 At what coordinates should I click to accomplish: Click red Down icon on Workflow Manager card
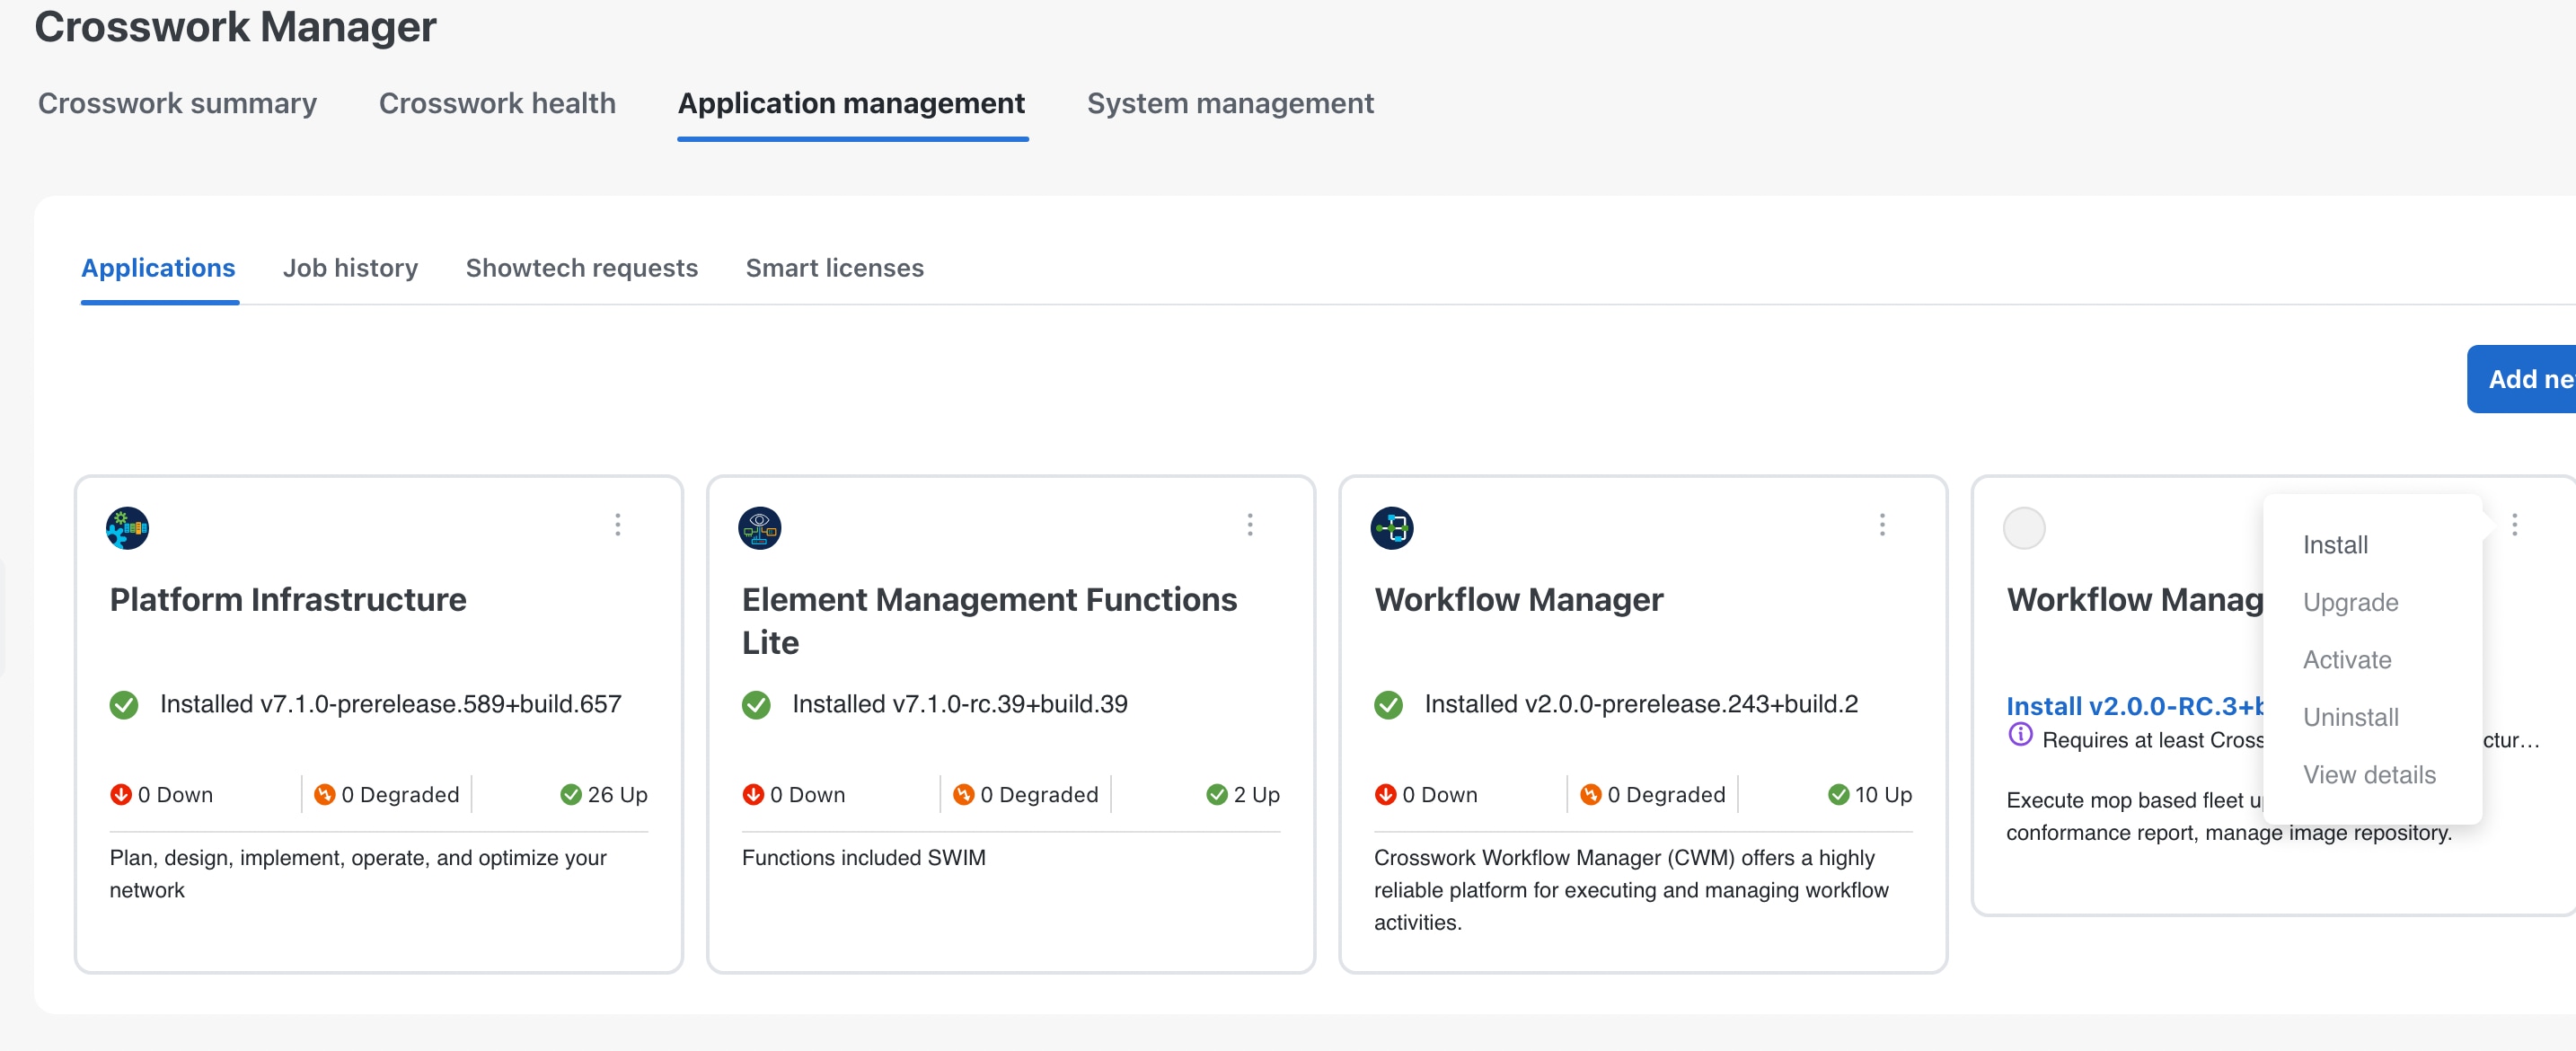[x=1385, y=794]
